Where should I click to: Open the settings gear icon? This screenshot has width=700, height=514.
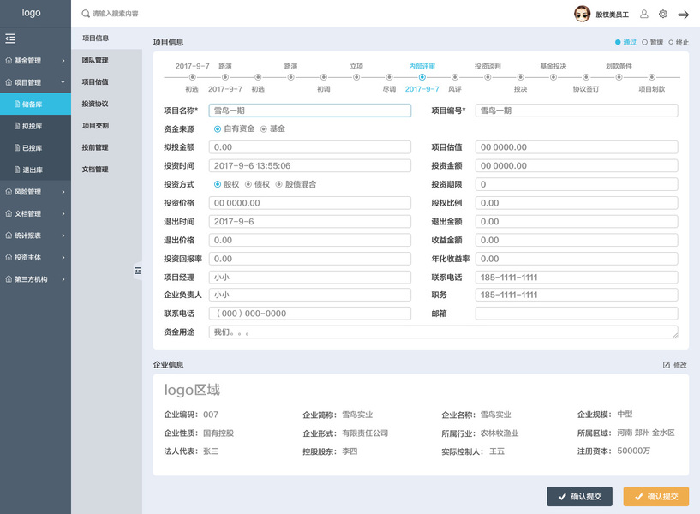pos(663,15)
